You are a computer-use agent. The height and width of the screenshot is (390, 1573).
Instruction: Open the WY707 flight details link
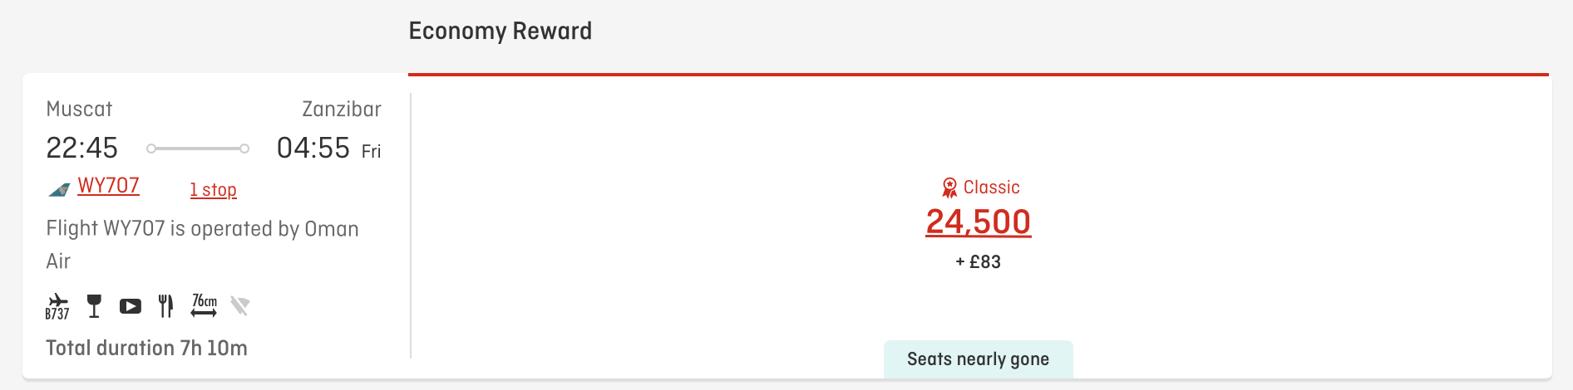click(x=108, y=186)
